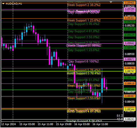Select the 'Day Support 2 38.2%0' label
137x128 pixels.
84,92
